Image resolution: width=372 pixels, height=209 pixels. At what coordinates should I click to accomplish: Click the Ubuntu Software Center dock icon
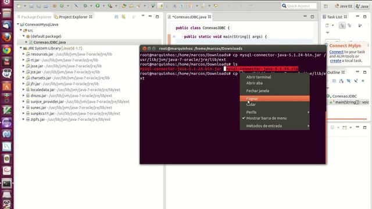pos(6,87)
